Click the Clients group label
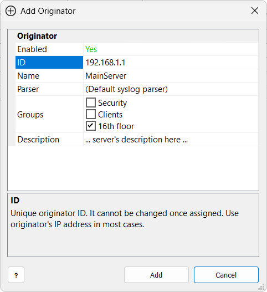This screenshot has height=292, width=267. [x=110, y=115]
